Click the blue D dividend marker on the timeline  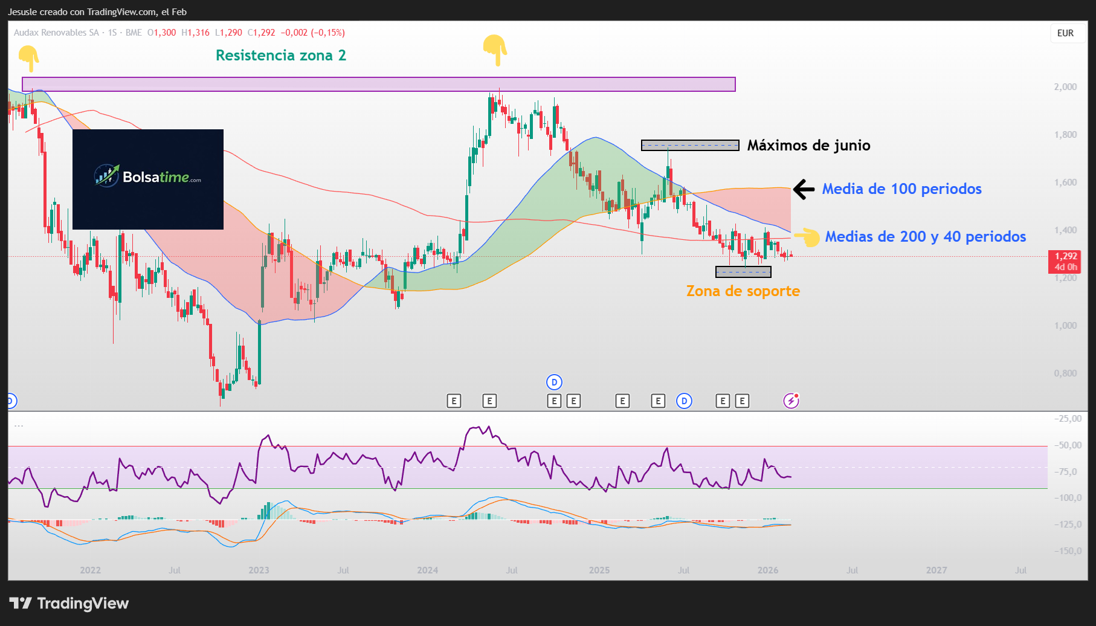click(x=554, y=382)
